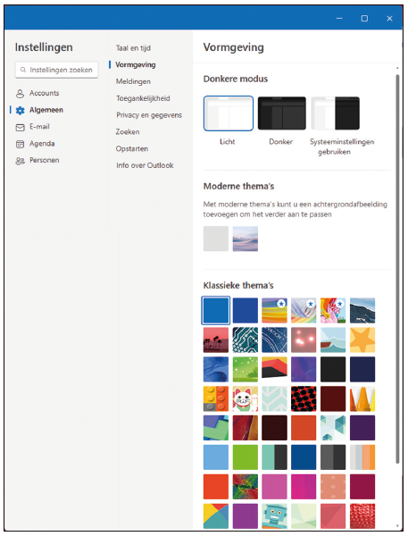Open E-mail settings with envelope icon
Screen dimensions: 408x536
coord(33,127)
